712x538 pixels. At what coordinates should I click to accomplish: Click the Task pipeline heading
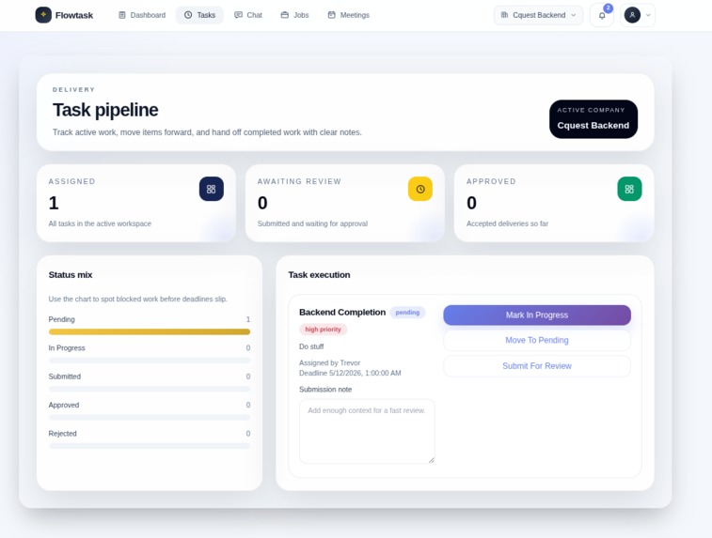(x=105, y=110)
